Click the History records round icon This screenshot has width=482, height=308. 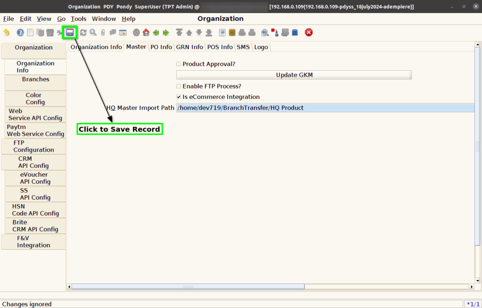coord(136,32)
